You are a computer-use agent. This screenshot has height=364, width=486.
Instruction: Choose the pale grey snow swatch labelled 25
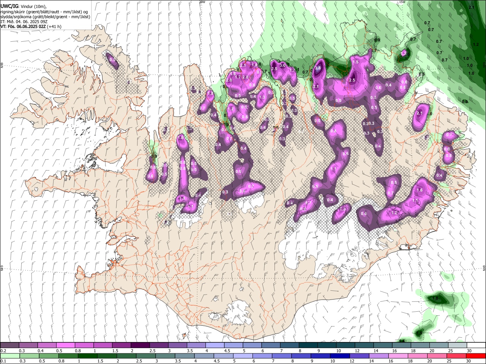(457, 345)
